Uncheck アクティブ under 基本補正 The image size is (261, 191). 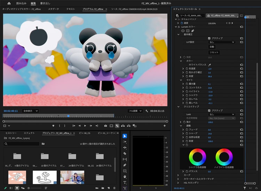[x=209, y=38]
